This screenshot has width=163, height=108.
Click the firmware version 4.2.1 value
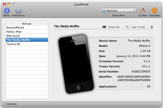(x=147, y=61)
